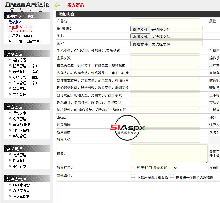This screenshot has height=203, width=220.
Task: Click the 所属大类 input field
Action: pyautogui.click(x=165, y=140)
